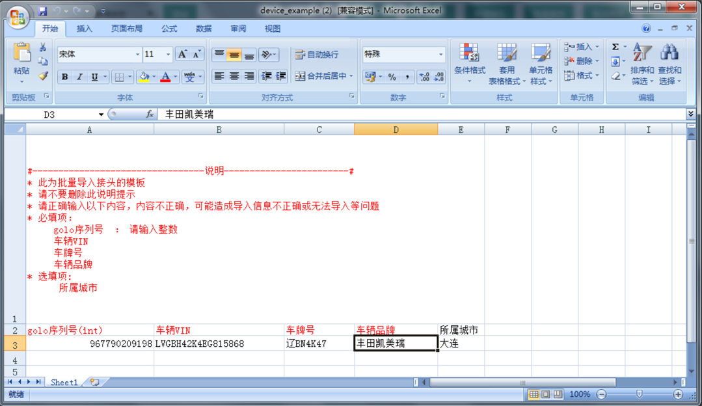Open the 插入 Insert tab

pyautogui.click(x=84, y=29)
